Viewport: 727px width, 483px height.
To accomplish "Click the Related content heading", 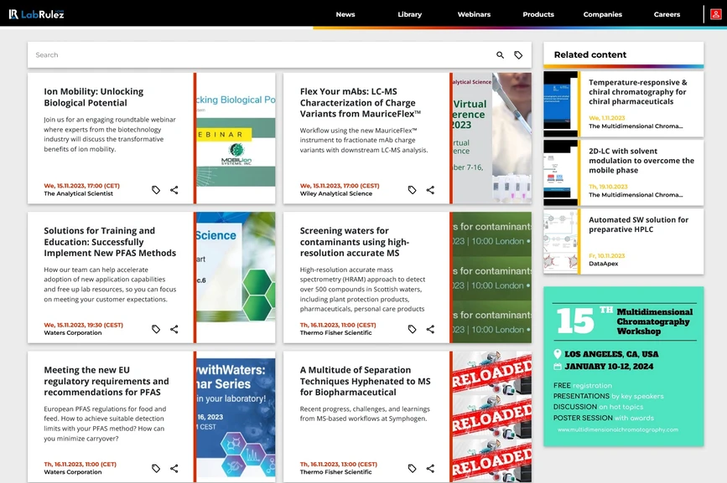I will coord(590,54).
